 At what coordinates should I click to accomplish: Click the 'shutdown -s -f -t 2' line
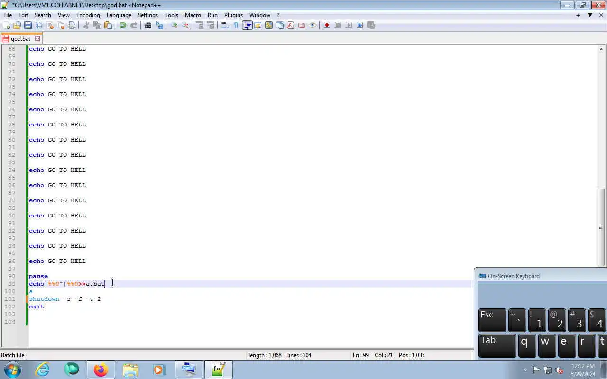click(x=64, y=299)
